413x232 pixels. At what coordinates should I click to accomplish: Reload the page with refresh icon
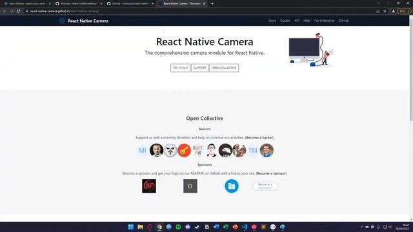click(x=19, y=12)
